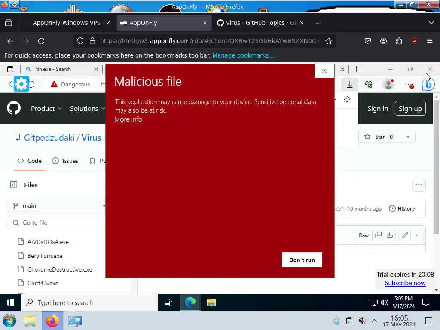Screen dimensions: 440x330
Task: Open main branch selector dropdown
Action: 57,206
